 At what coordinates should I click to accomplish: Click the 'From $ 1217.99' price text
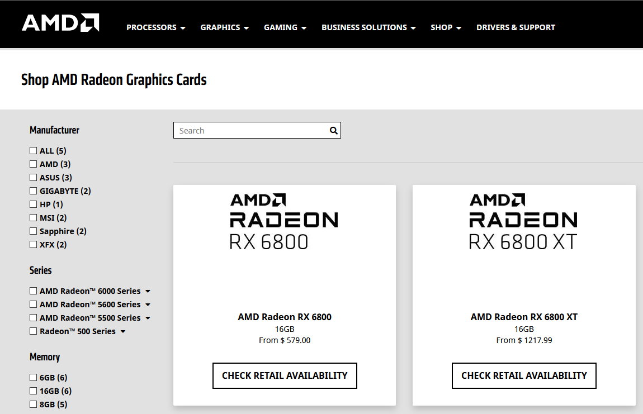(x=524, y=340)
